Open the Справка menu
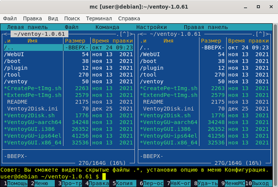The image size is (278, 187). pyautogui.click(x=129, y=18)
